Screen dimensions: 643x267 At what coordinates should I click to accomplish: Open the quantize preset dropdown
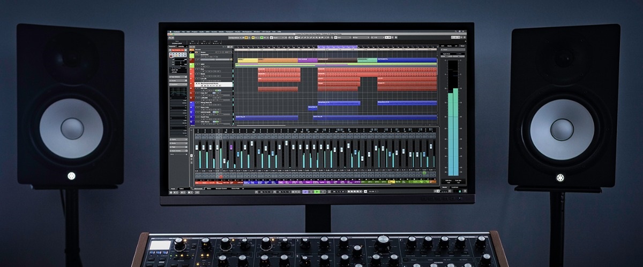pos(378,37)
